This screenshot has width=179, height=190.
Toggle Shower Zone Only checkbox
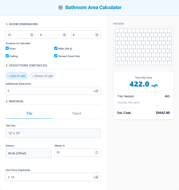56,56
